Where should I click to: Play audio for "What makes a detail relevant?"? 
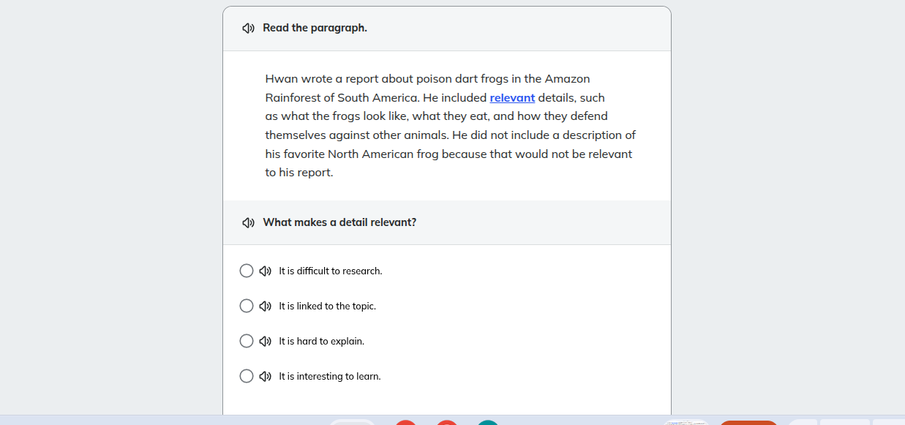(x=248, y=222)
